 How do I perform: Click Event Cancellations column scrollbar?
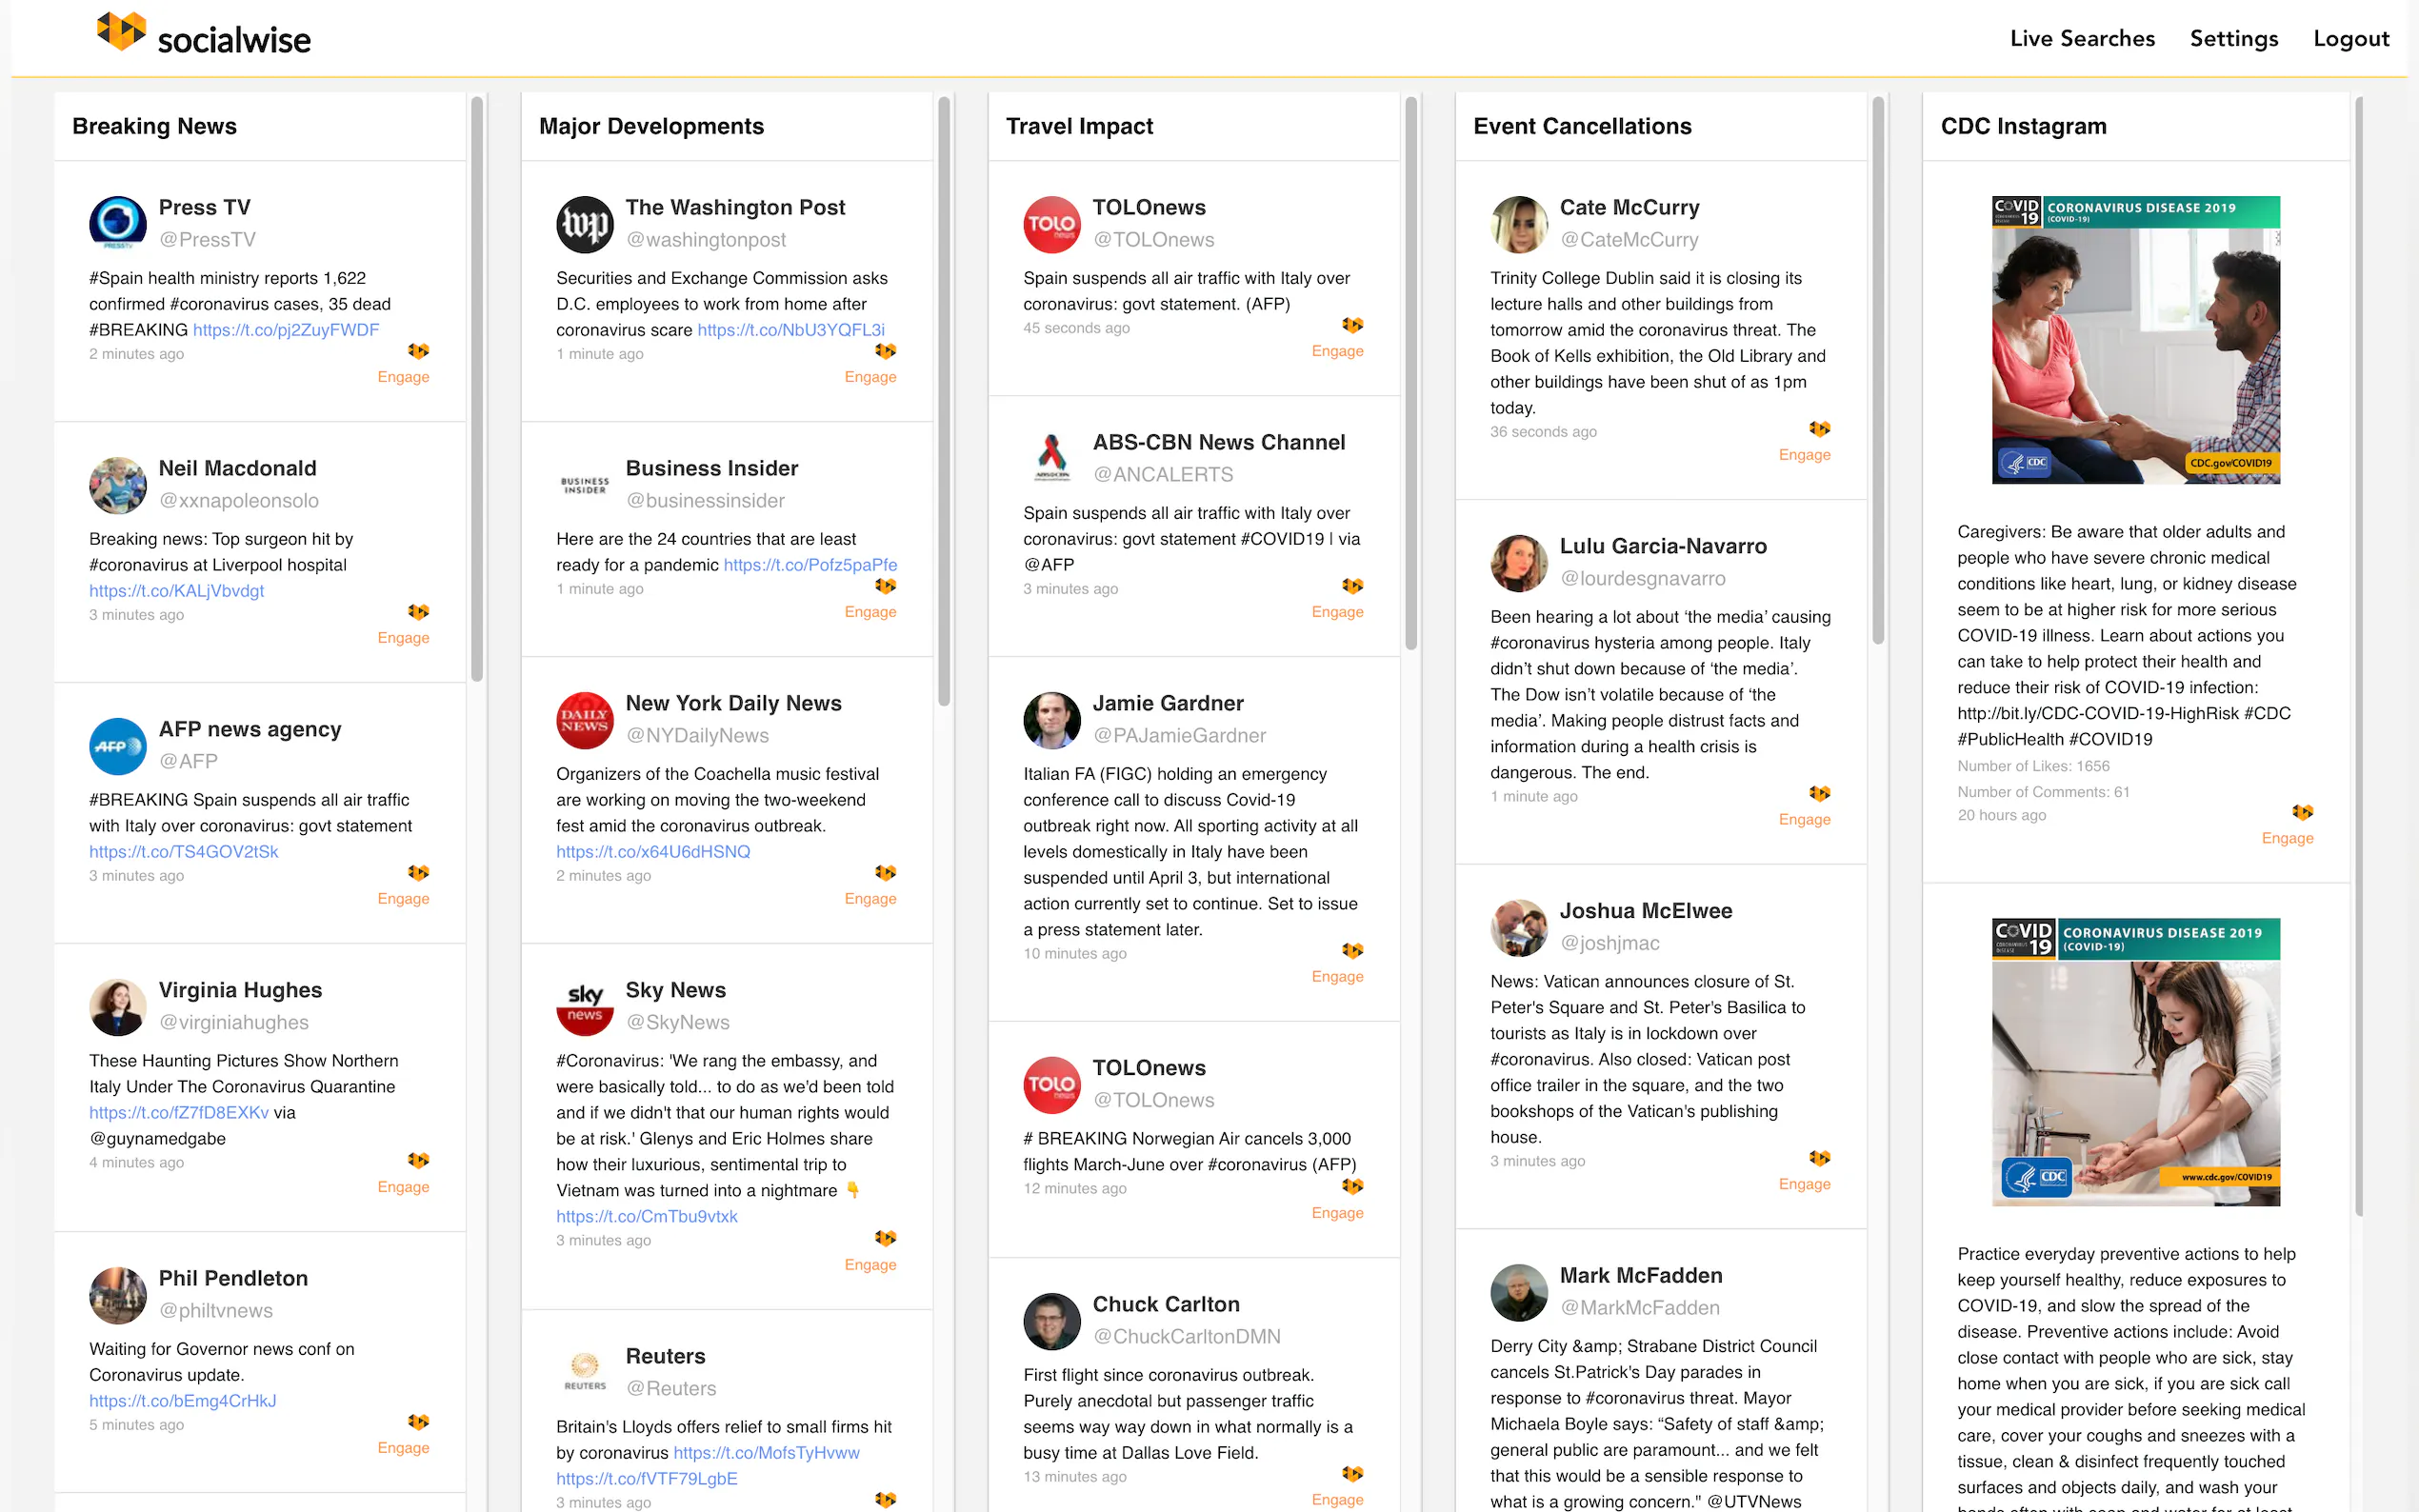click(x=1878, y=370)
